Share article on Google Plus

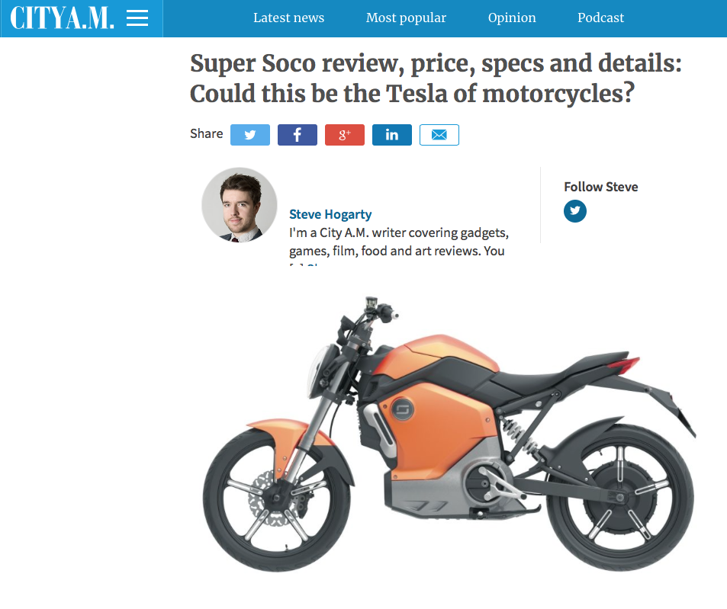coord(345,135)
